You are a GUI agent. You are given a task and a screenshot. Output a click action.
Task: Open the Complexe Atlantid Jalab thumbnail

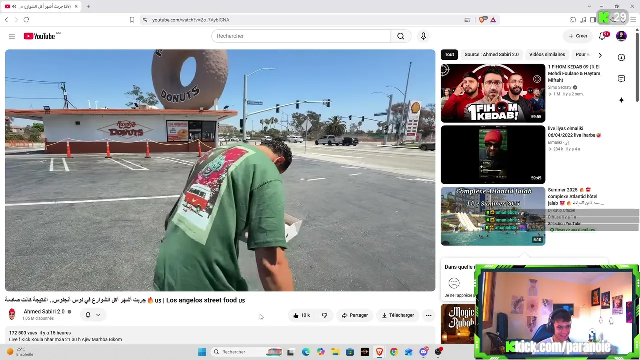[x=493, y=216]
